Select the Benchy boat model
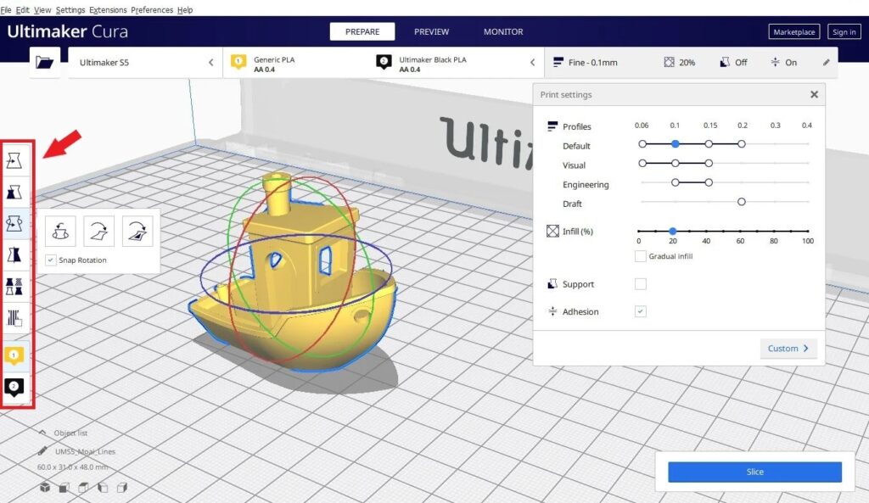This screenshot has height=503, width=869. [294, 271]
